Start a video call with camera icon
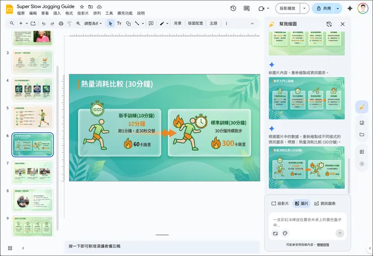This screenshot has width=373, height=256. (x=262, y=9)
